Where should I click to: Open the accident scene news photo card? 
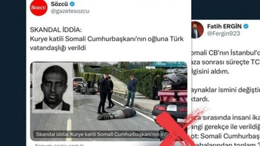[x=109, y=101]
